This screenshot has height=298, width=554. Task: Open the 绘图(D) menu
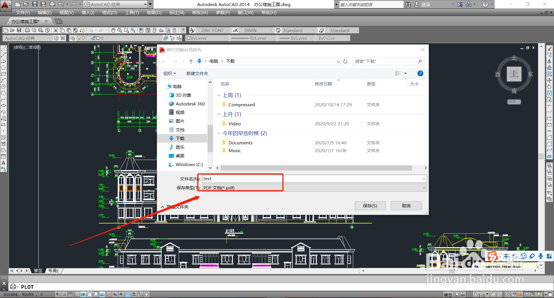click(x=154, y=13)
